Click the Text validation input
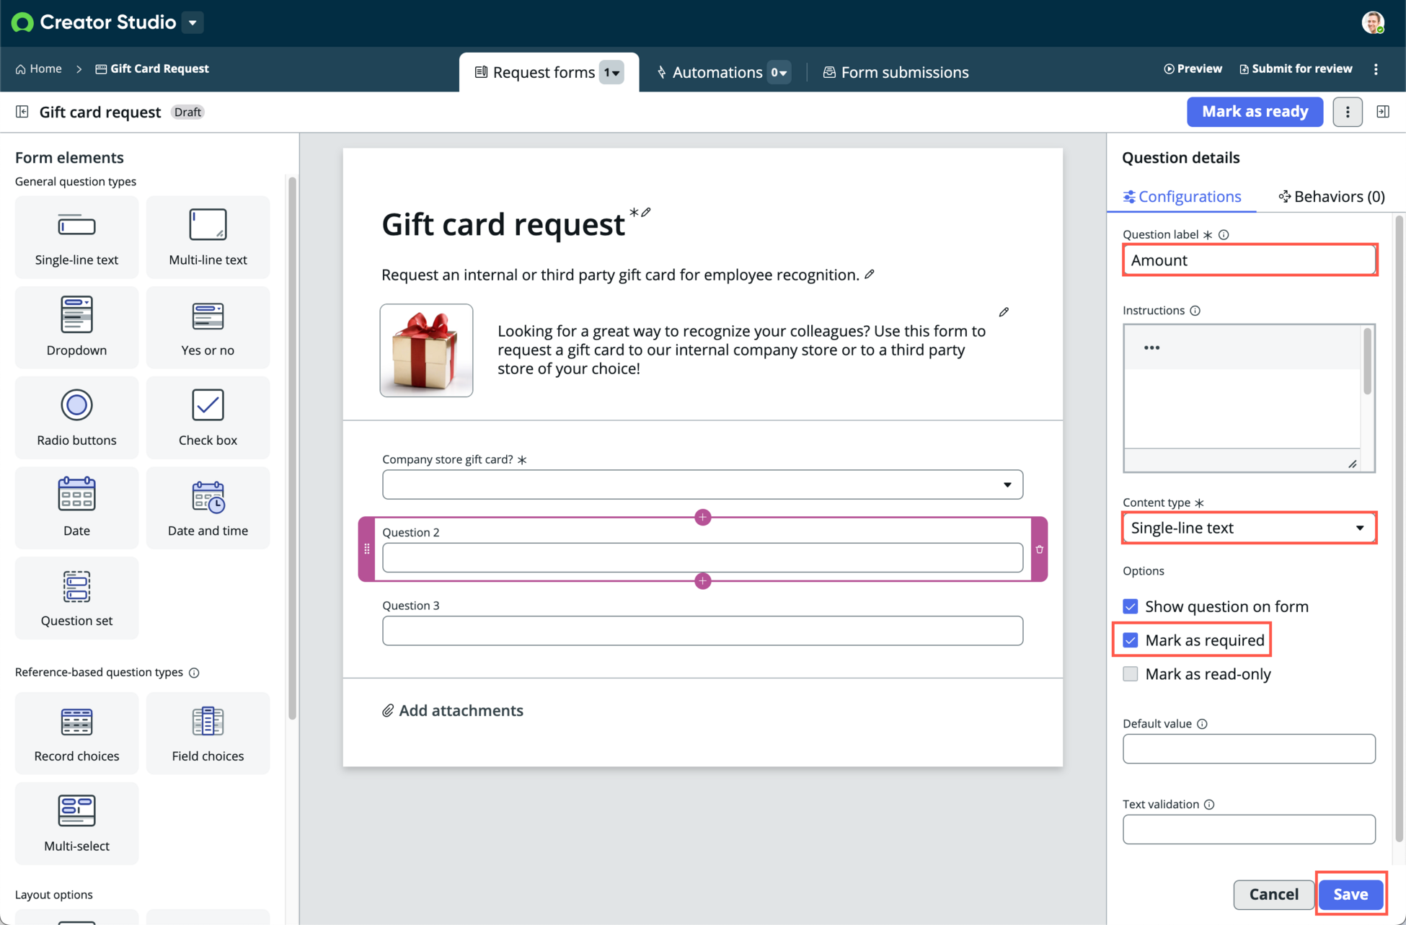 [x=1249, y=829]
